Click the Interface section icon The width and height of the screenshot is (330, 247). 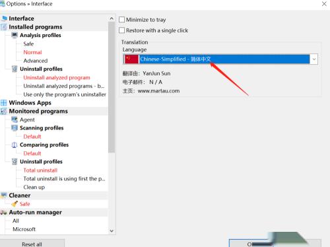tap(5, 18)
